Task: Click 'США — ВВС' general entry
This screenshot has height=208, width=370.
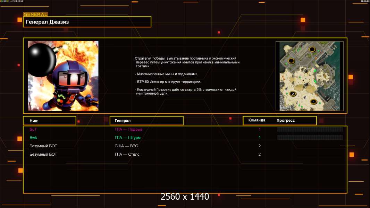Action: coord(126,146)
